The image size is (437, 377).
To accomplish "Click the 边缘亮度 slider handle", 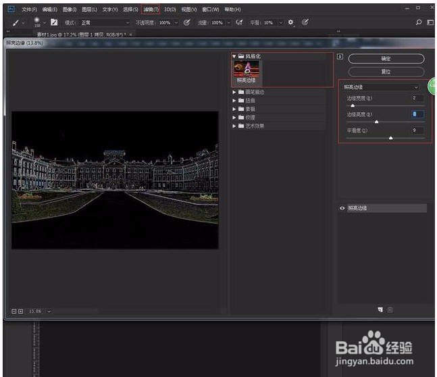I will point(376,122).
